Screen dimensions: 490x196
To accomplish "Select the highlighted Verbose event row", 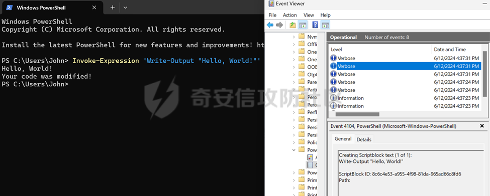I will pyautogui.click(x=405, y=66).
